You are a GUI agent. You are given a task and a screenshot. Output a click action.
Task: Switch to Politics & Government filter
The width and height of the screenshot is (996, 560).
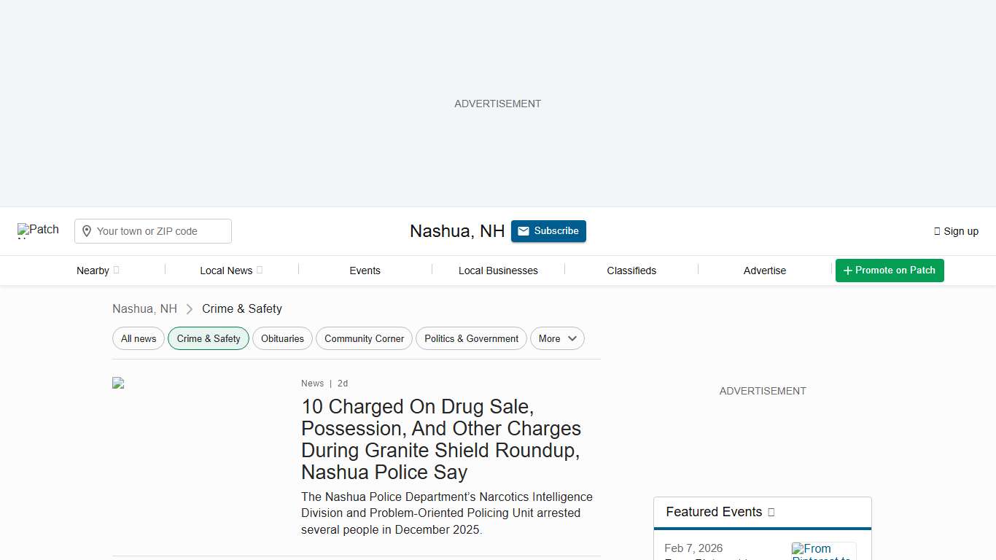pos(471,338)
